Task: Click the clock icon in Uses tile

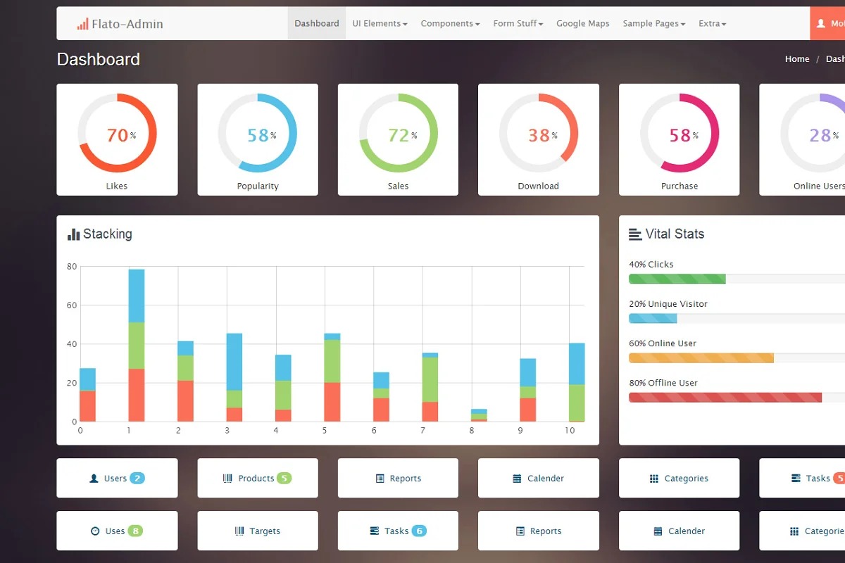Action: (x=95, y=531)
